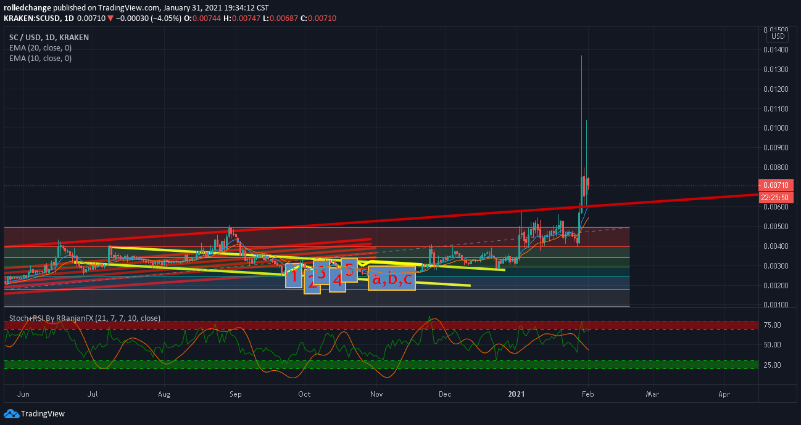This screenshot has height=425, width=801.
Task: Click the (−4.05%) percent change text
Action: click(x=165, y=18)
